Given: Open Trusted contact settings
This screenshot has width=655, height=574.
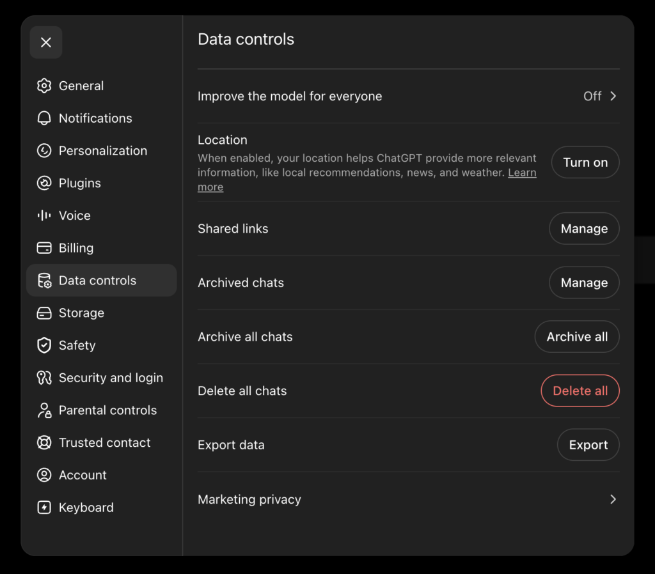Looking at the screenshot, I should (102, 442).
